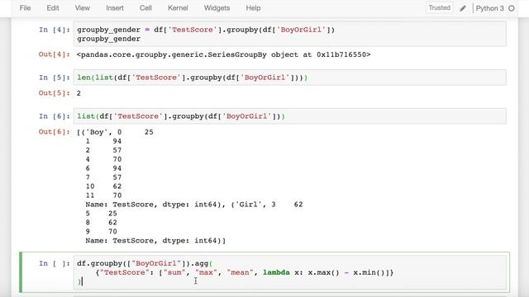529x297 pixels.
Task: Click into the active agg code cell
Action: (x=289, y=272)
